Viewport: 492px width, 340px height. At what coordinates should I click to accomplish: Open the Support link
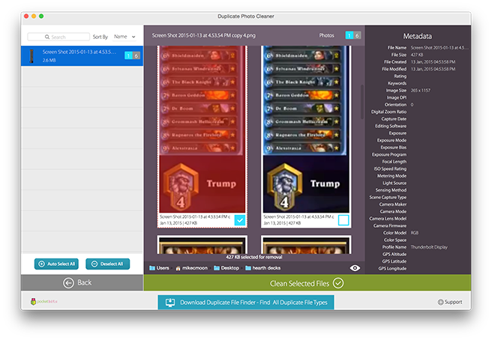[x=450, y=302]
